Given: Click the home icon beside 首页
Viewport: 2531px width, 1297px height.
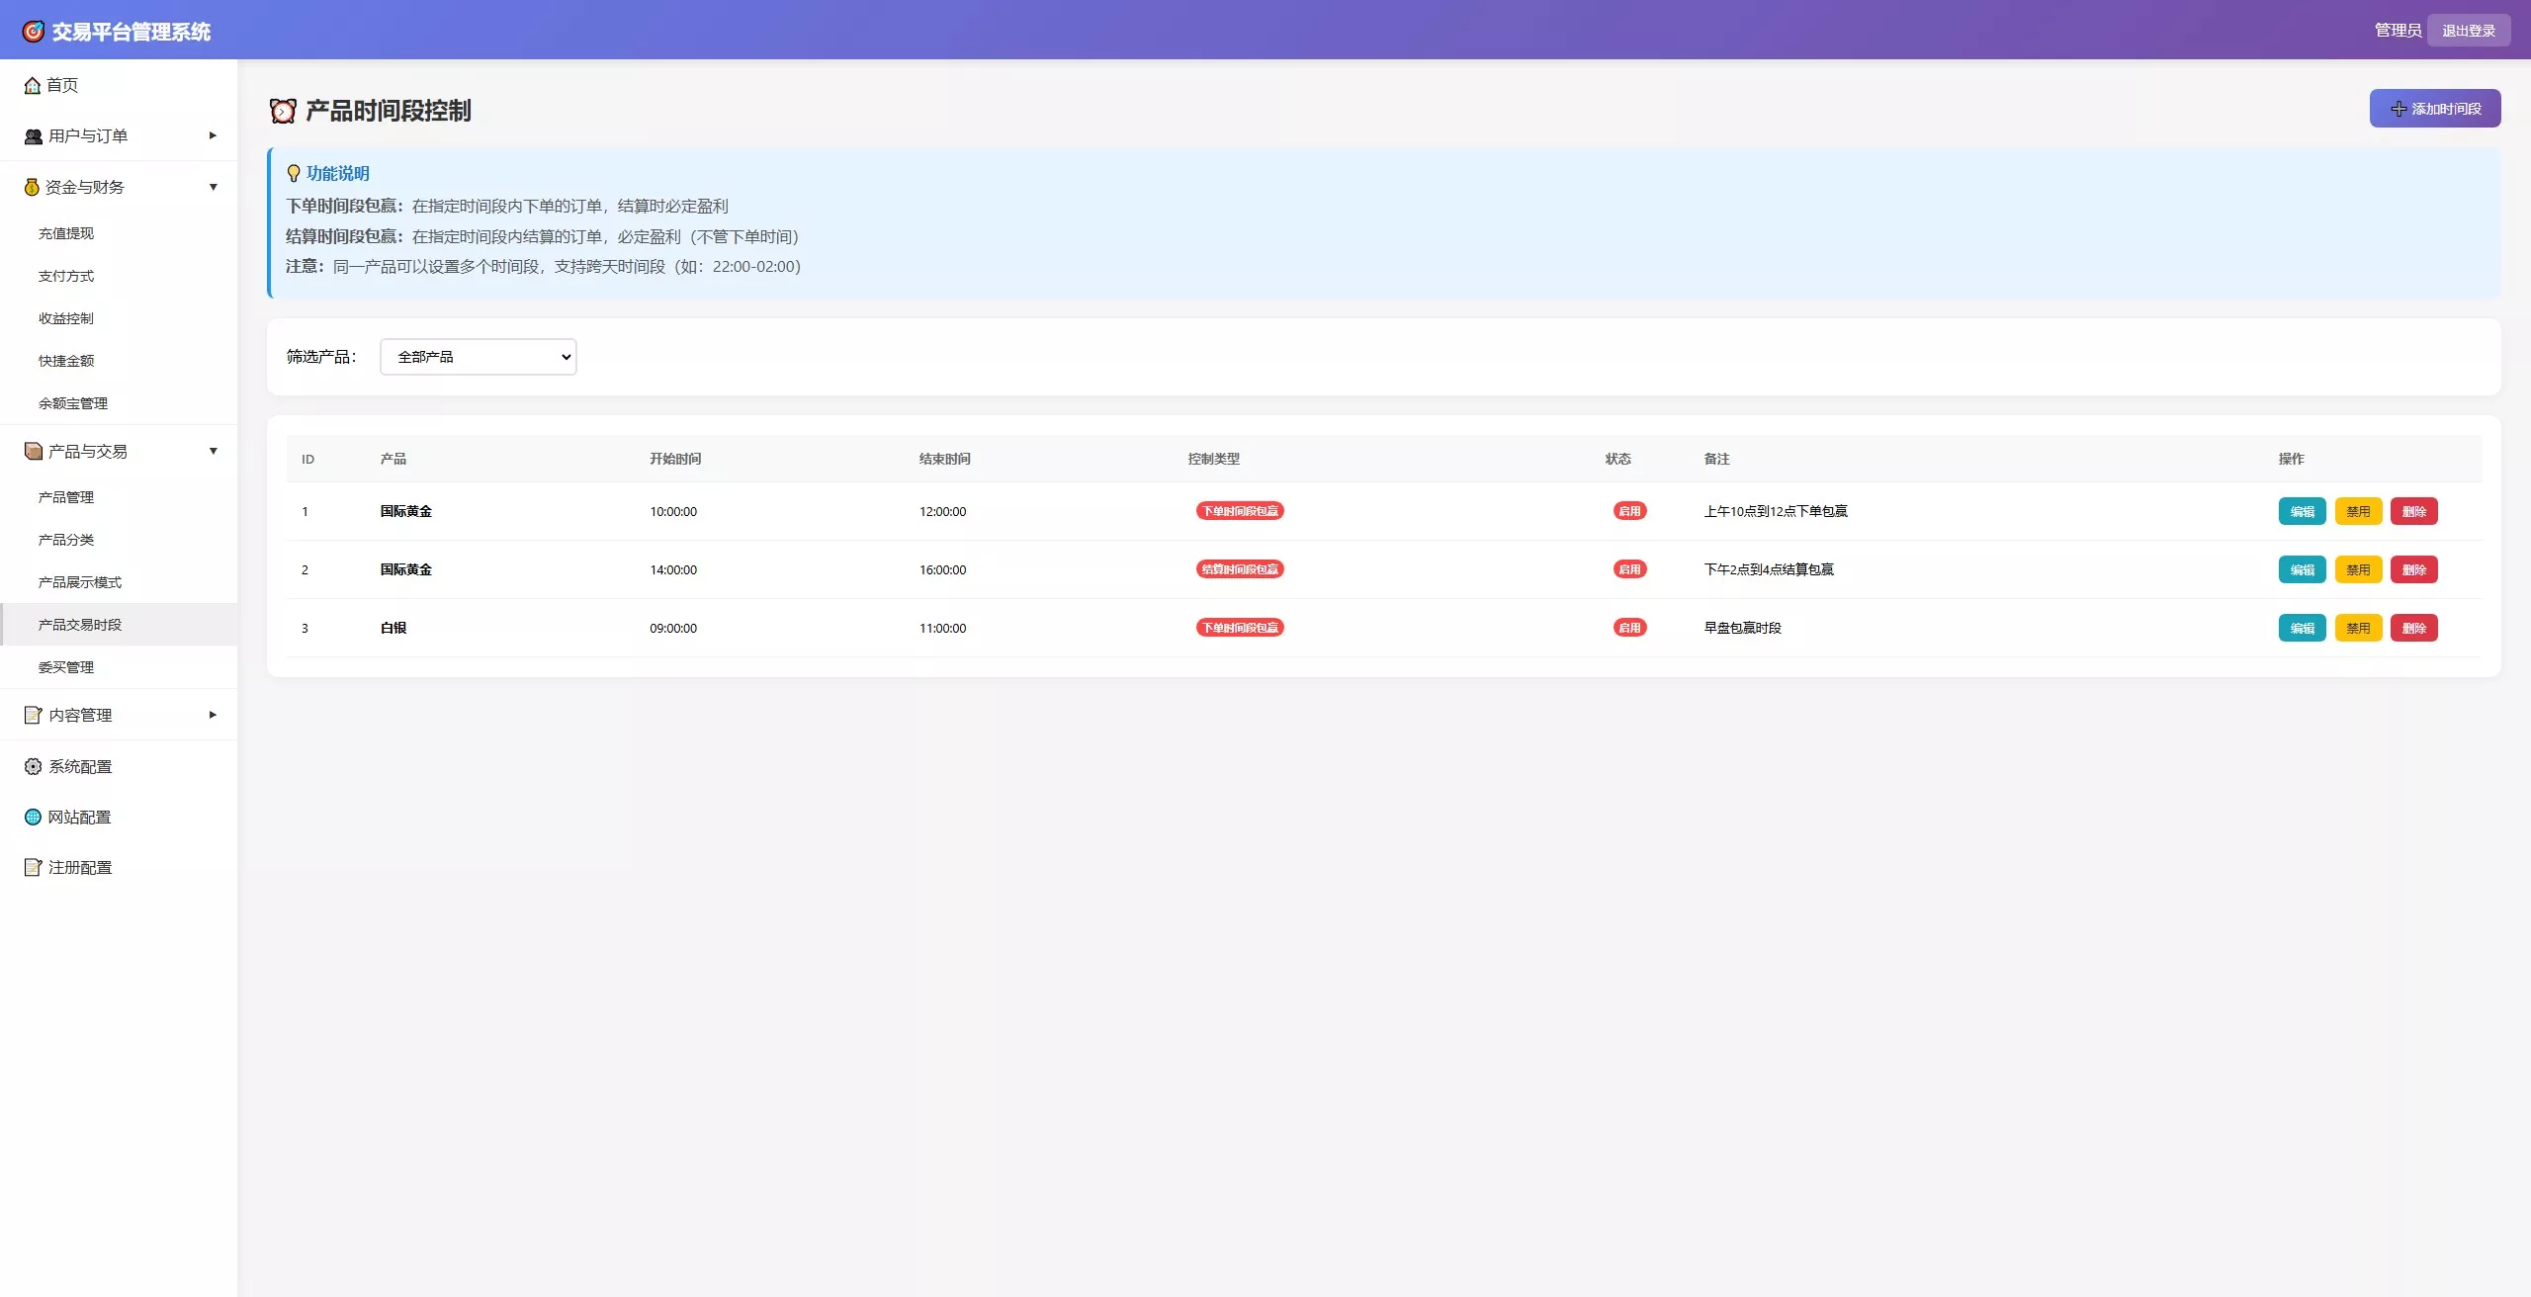Looking at the screenshot, I should click(x=33, y=85).
